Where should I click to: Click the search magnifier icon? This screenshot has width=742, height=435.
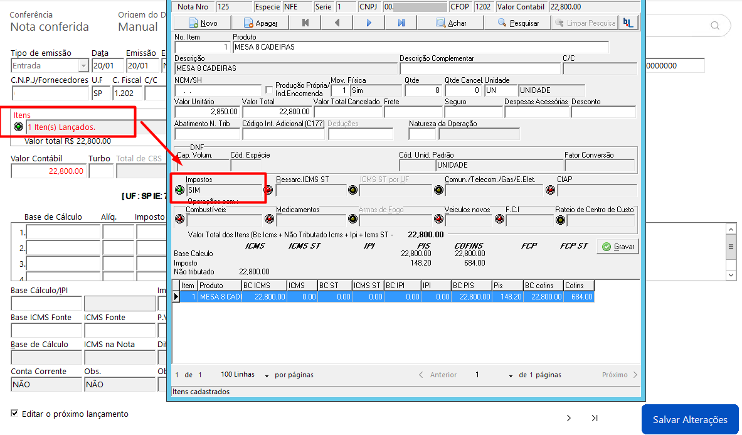pyautogui.click(x=715, y=26)
